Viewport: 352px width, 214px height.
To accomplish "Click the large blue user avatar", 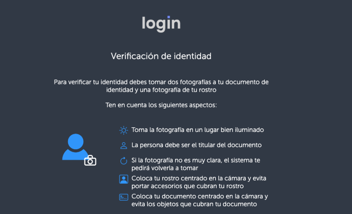I will point(75,147).
